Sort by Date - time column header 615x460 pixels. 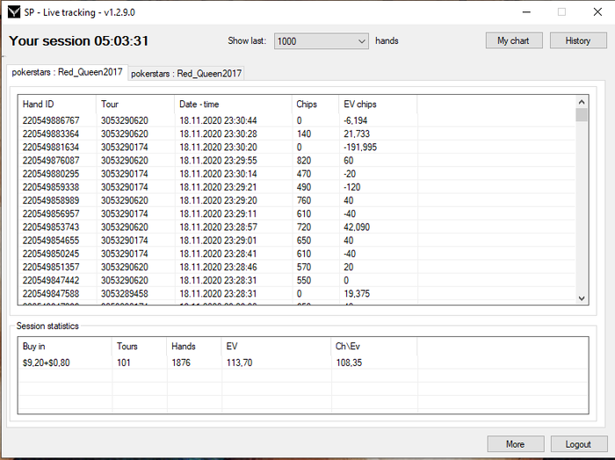(234, 104)
